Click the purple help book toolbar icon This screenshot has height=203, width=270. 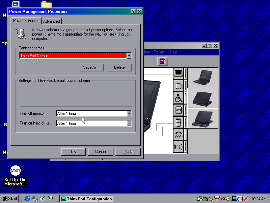click(162, 61)
